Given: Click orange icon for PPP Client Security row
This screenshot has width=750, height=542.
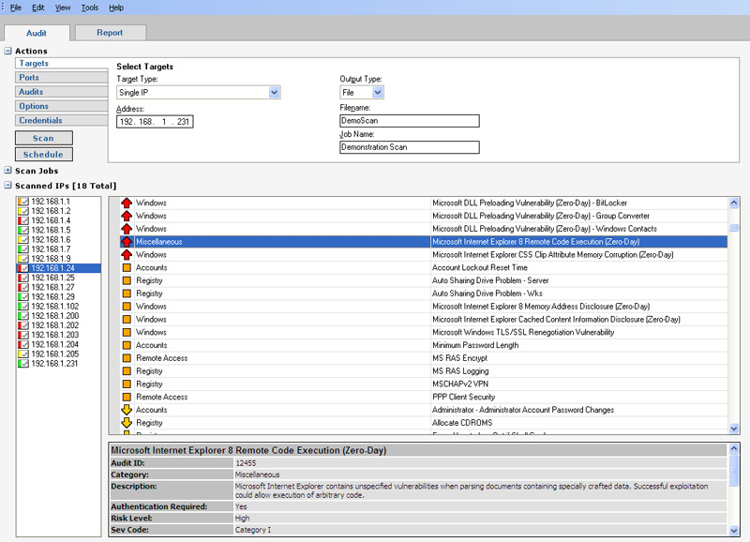Looking at the screenshot, I should pyautogui.click(x=127, y=397).
